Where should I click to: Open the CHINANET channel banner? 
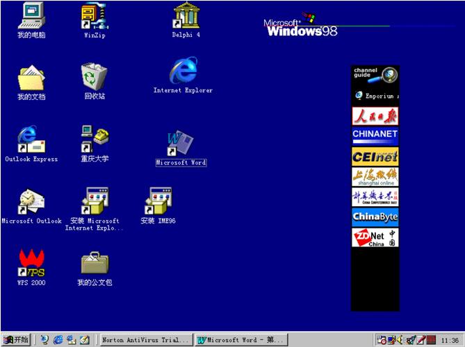375,136
